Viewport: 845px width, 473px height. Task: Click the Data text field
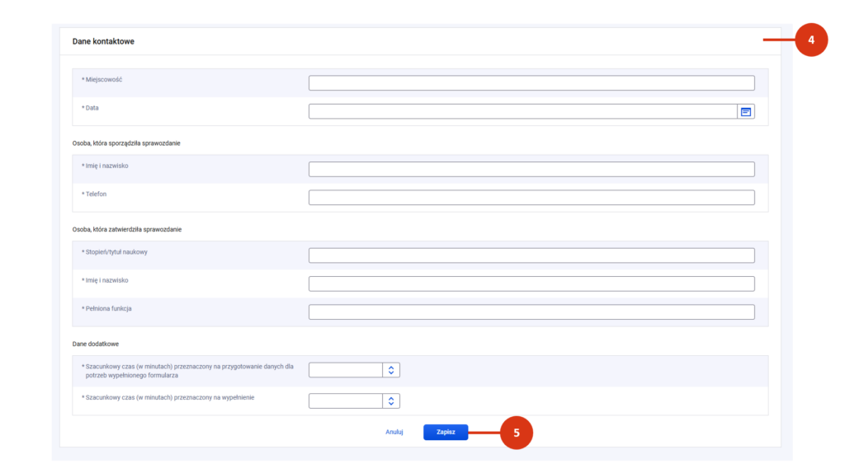pyautogui.click(x=522, y=111)
